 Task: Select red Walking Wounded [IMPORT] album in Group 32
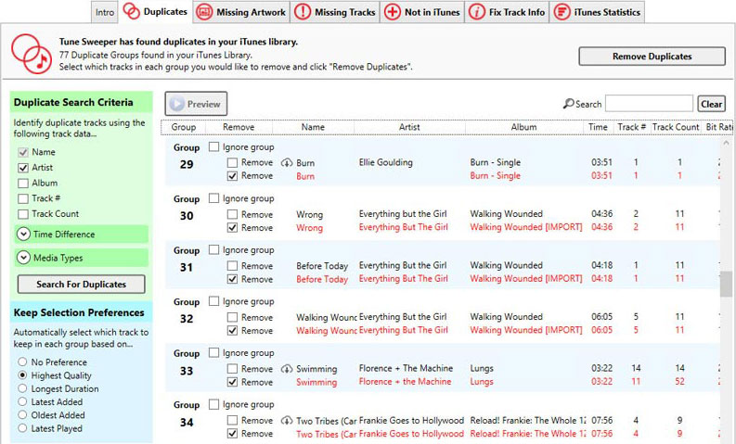click(525, 330)
